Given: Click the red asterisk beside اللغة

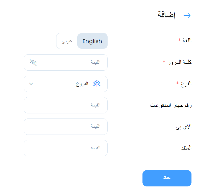Looking at the screenshot, I should click(x=179, y=40).
